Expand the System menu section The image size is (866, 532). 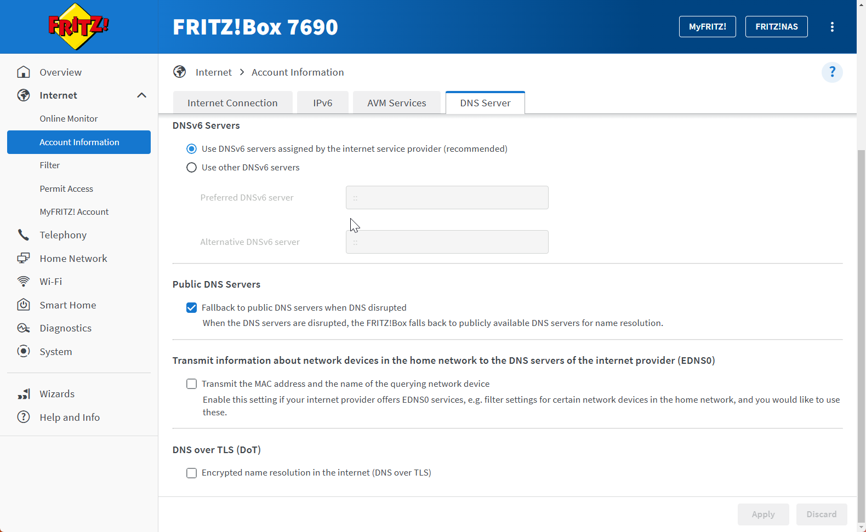point(55,352)
